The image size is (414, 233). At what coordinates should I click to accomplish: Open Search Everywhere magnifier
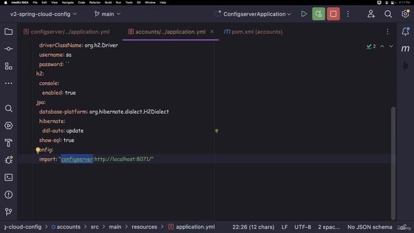coord(388,14)
